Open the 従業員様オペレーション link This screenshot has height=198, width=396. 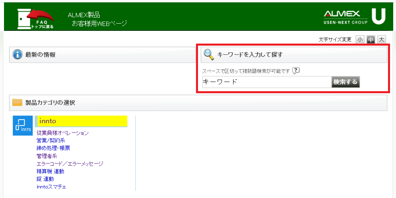pyautogui.click(x=62, y=133)
